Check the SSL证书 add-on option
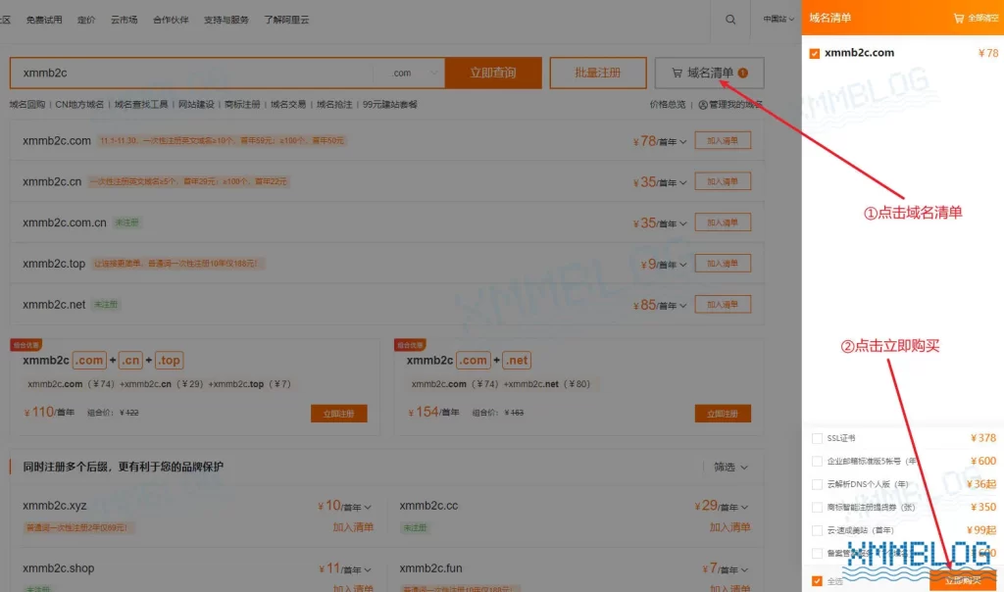The image size is (1004, 592). coord(817,438)
